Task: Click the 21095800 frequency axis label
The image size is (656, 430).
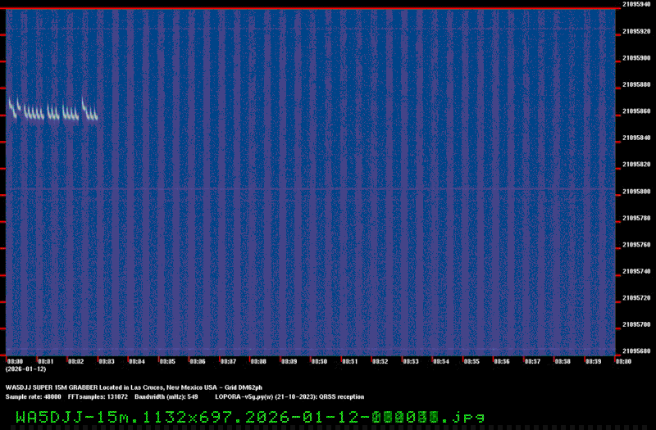Action: click(x=637, y=191)
